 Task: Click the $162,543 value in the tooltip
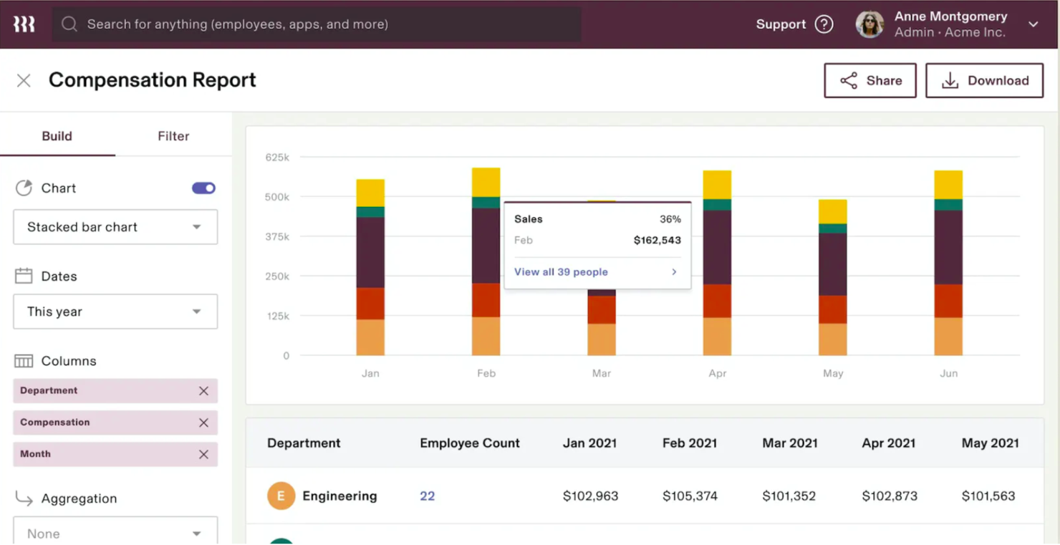[x=657, y=241]
